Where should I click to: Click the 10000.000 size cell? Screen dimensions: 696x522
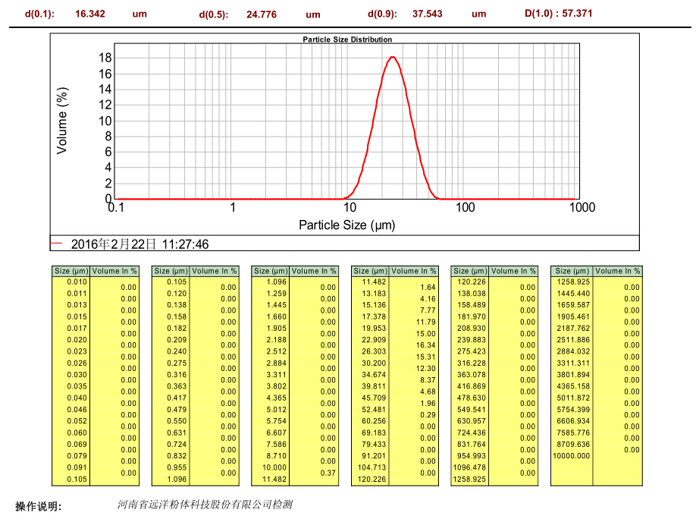[x=572, y=455]
